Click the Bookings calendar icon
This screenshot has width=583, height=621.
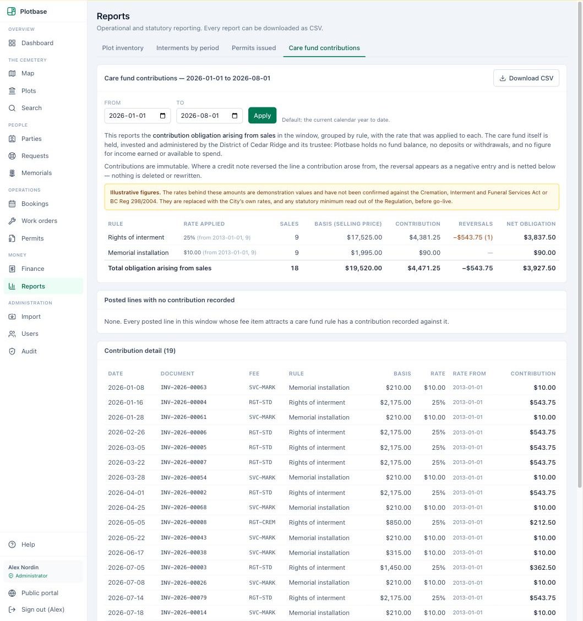(12, 204)
